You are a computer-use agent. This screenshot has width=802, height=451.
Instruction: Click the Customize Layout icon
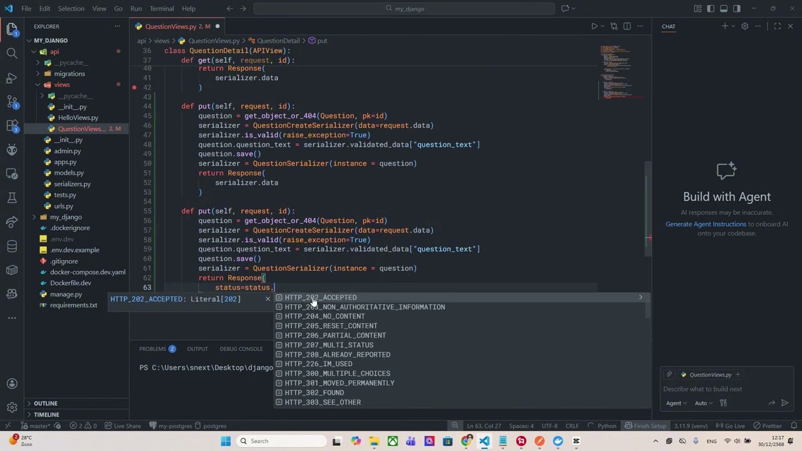click(697, 9)
